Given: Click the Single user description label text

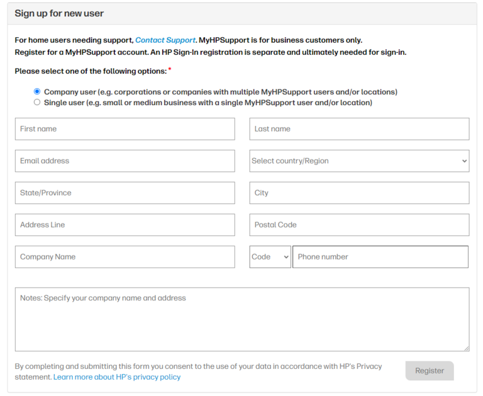Looking at the screenshot, I should coord(208,103).
